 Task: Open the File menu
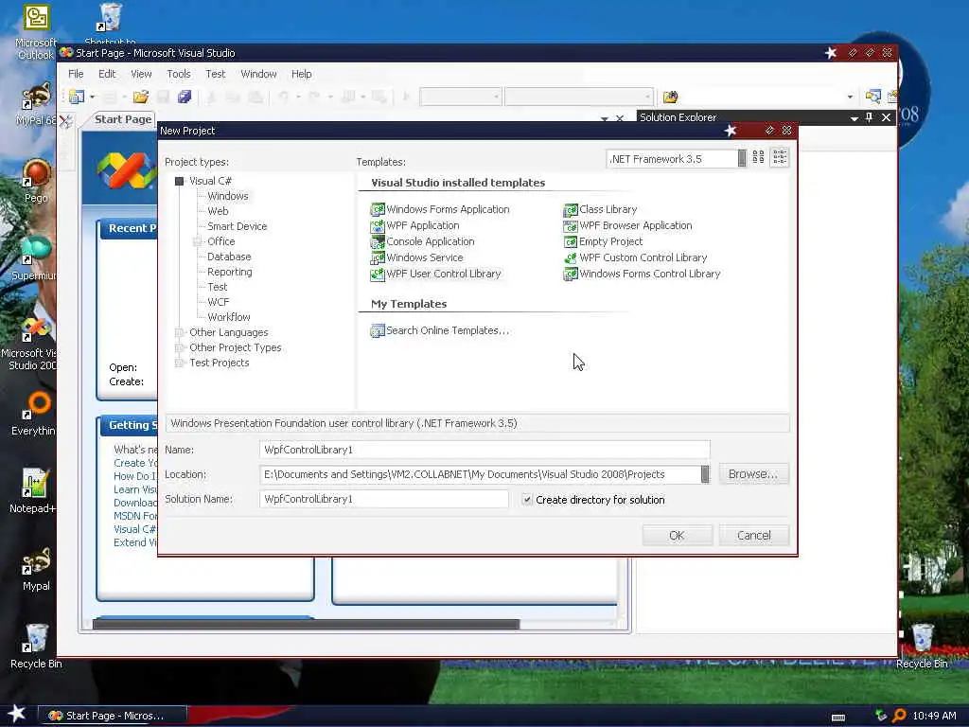pyautogui.click(x=76, y=74)
